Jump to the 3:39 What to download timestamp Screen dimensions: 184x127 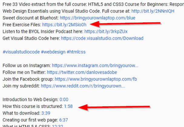pos(46,113)
